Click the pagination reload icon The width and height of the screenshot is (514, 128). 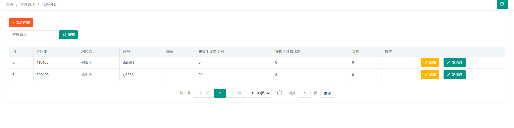click(280, 93)
